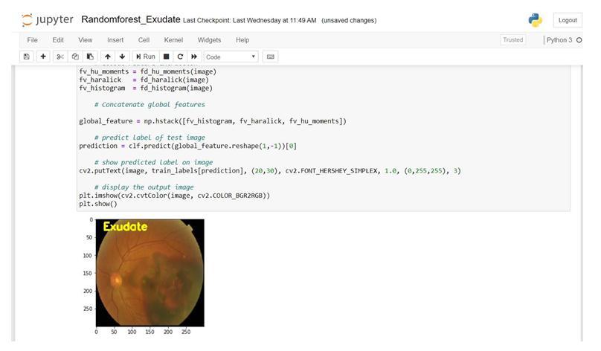Click the '# show predicted label on image' comment
The height and width of the screenshot is (351, 601).
click(x=153, y=162)
